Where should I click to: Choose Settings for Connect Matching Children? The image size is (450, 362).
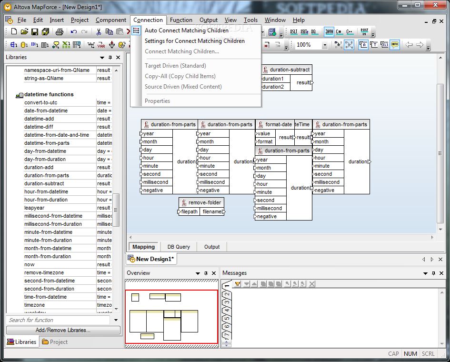pos(195,41)
